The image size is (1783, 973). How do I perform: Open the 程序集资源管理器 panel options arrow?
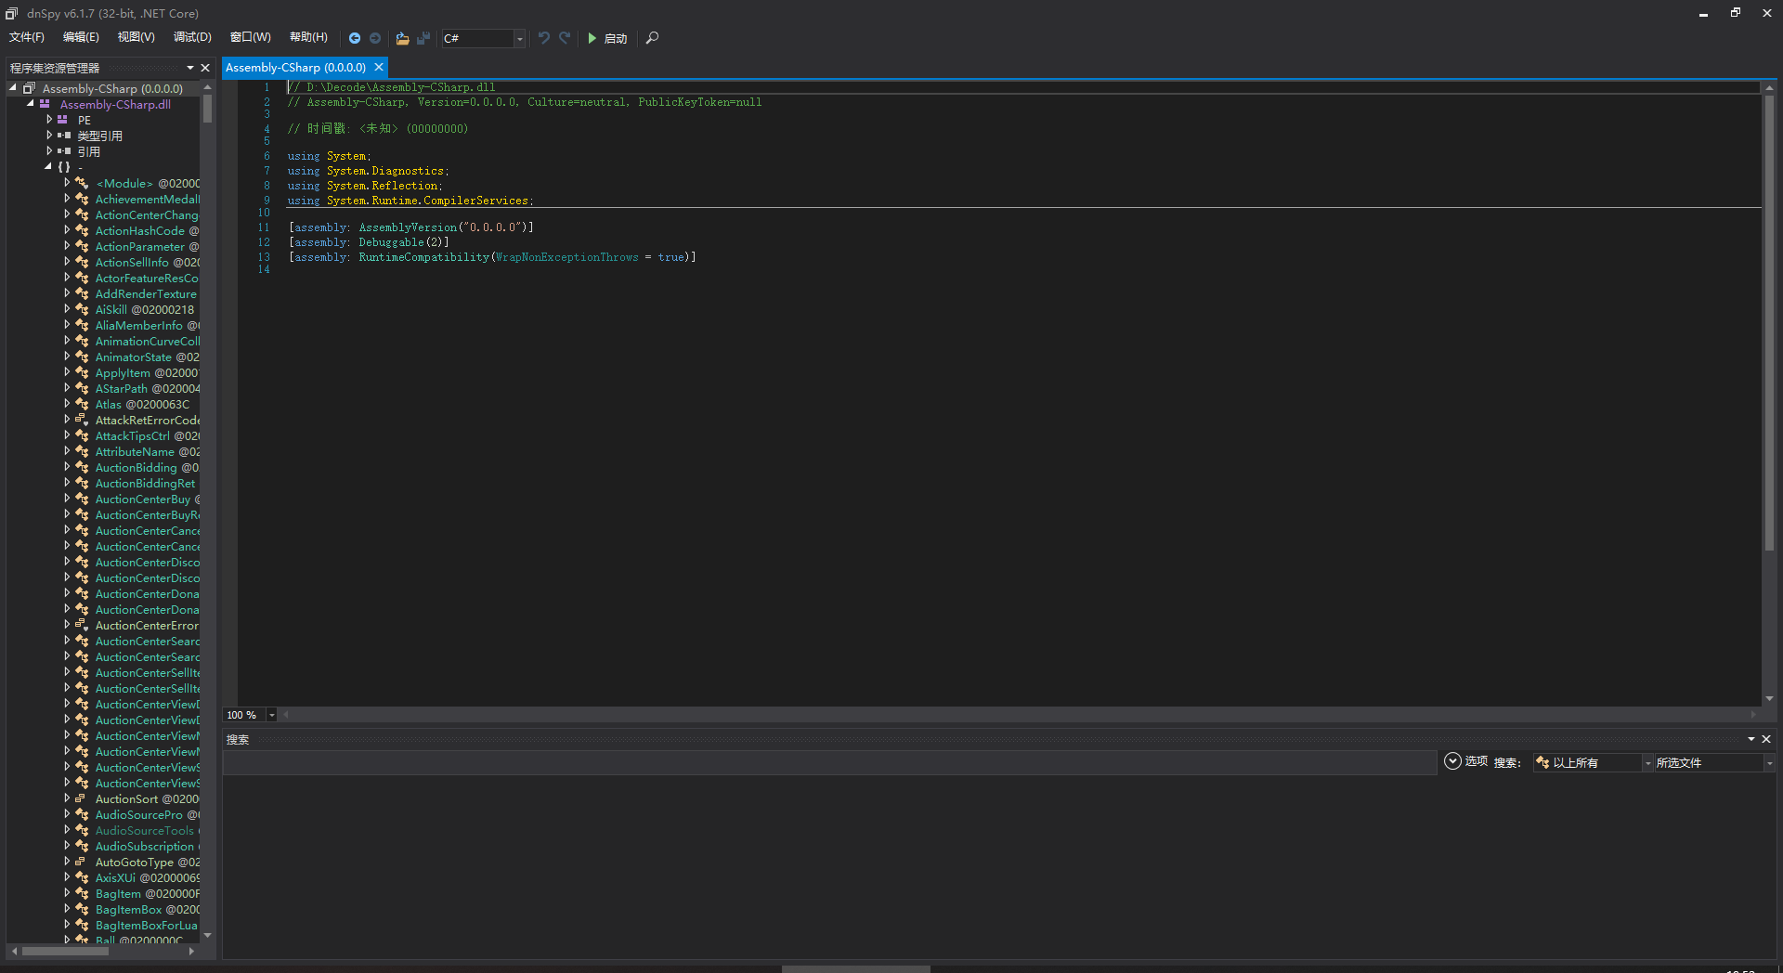point(189,68)
